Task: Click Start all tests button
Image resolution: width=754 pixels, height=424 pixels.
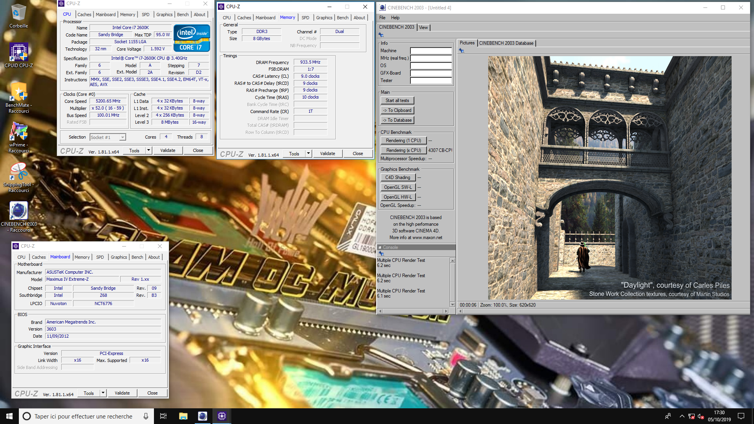Action: (397, 101)
